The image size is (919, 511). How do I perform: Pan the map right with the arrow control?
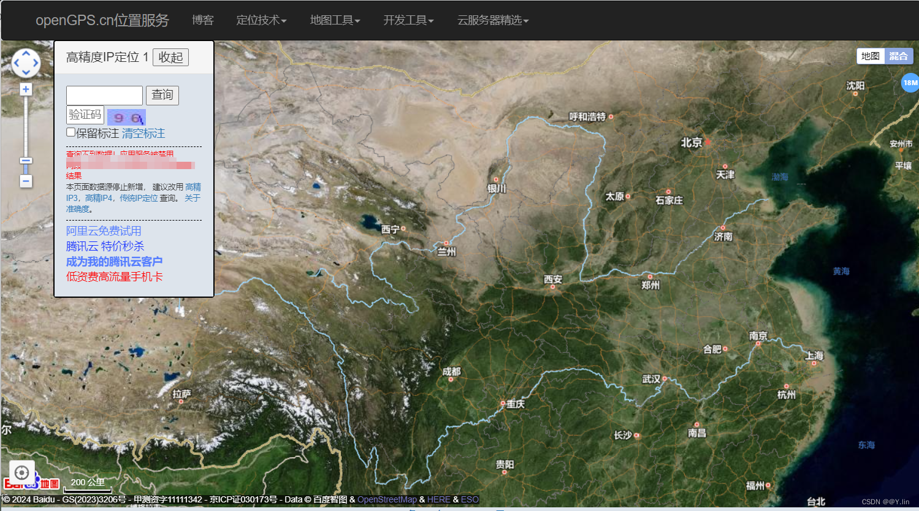pos(36,62)
